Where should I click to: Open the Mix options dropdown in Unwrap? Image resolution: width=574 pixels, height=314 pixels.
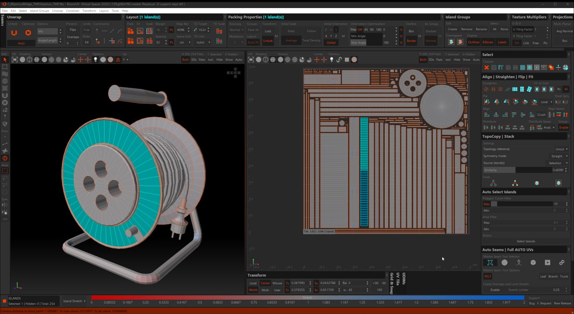point(48,31)
